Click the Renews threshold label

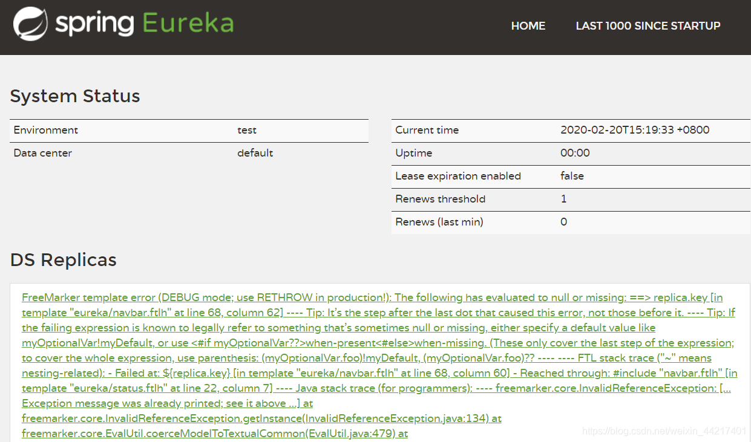441,199
